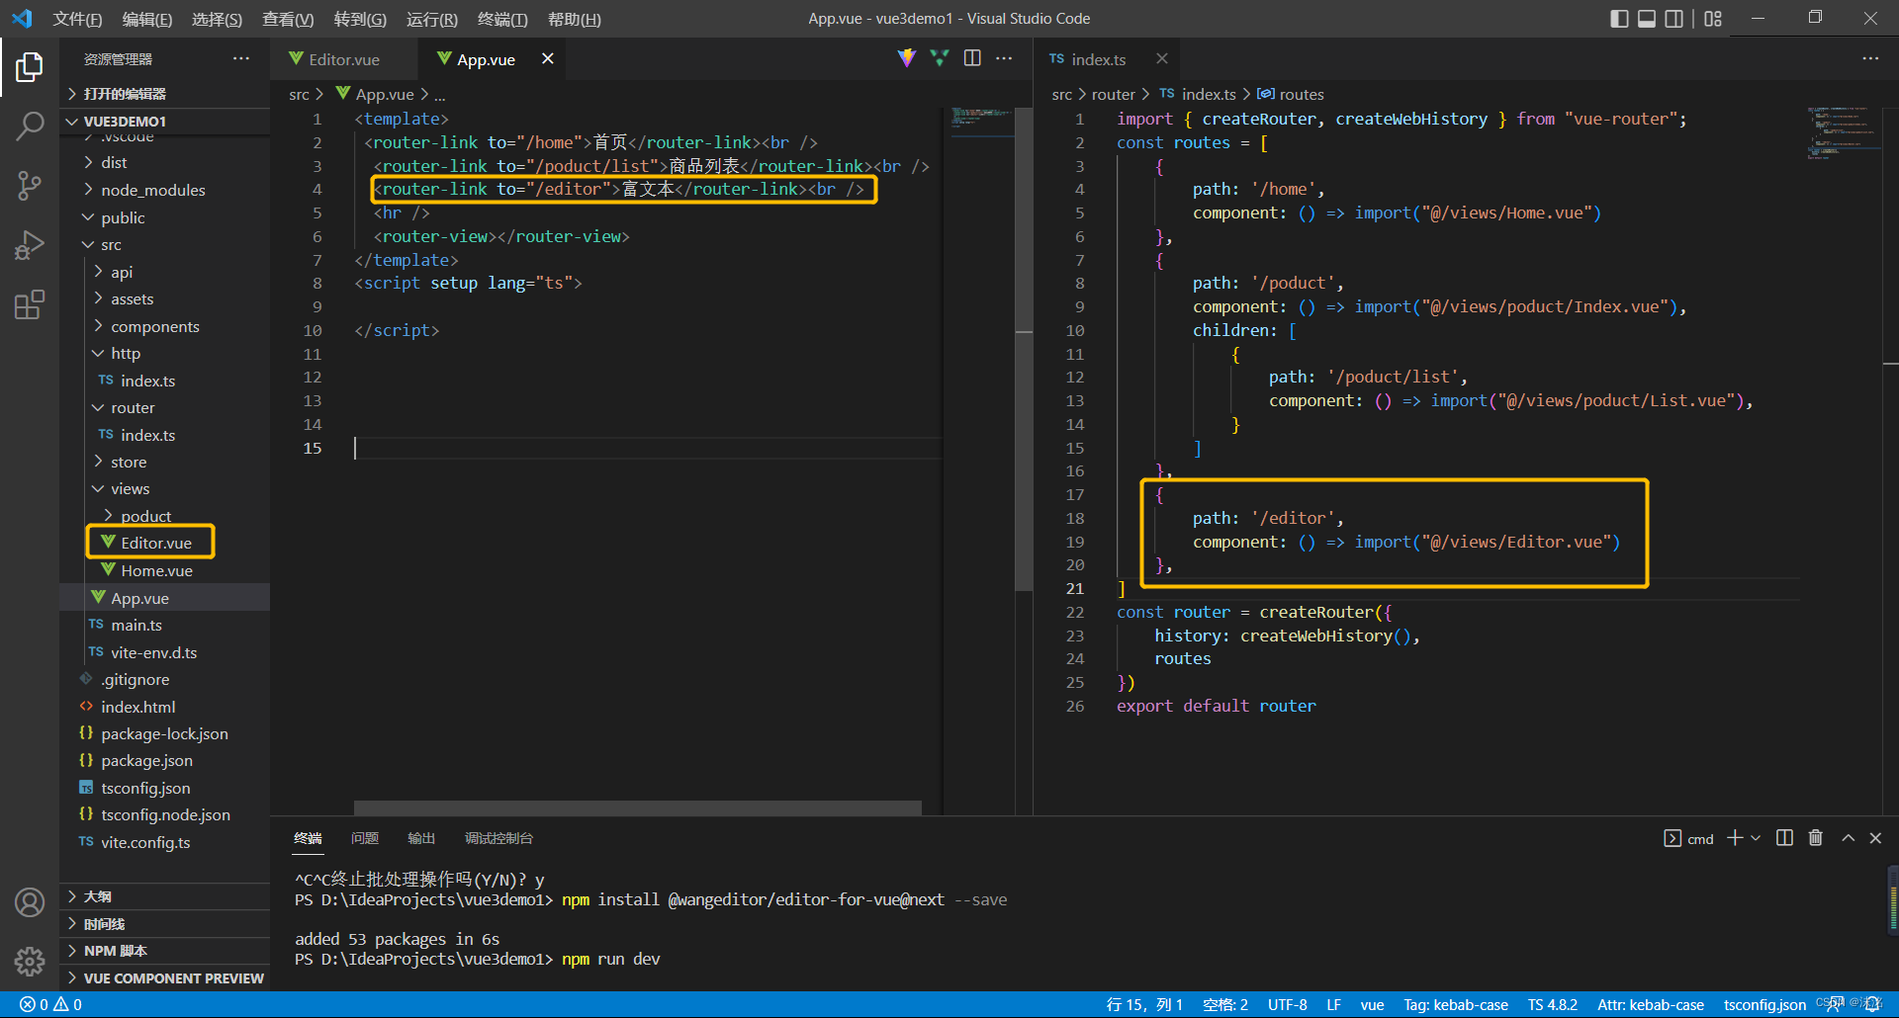Open the Run and Debug view
Image resolution: width=1899 pixels, height=1018 pixels.
point(30,244)
